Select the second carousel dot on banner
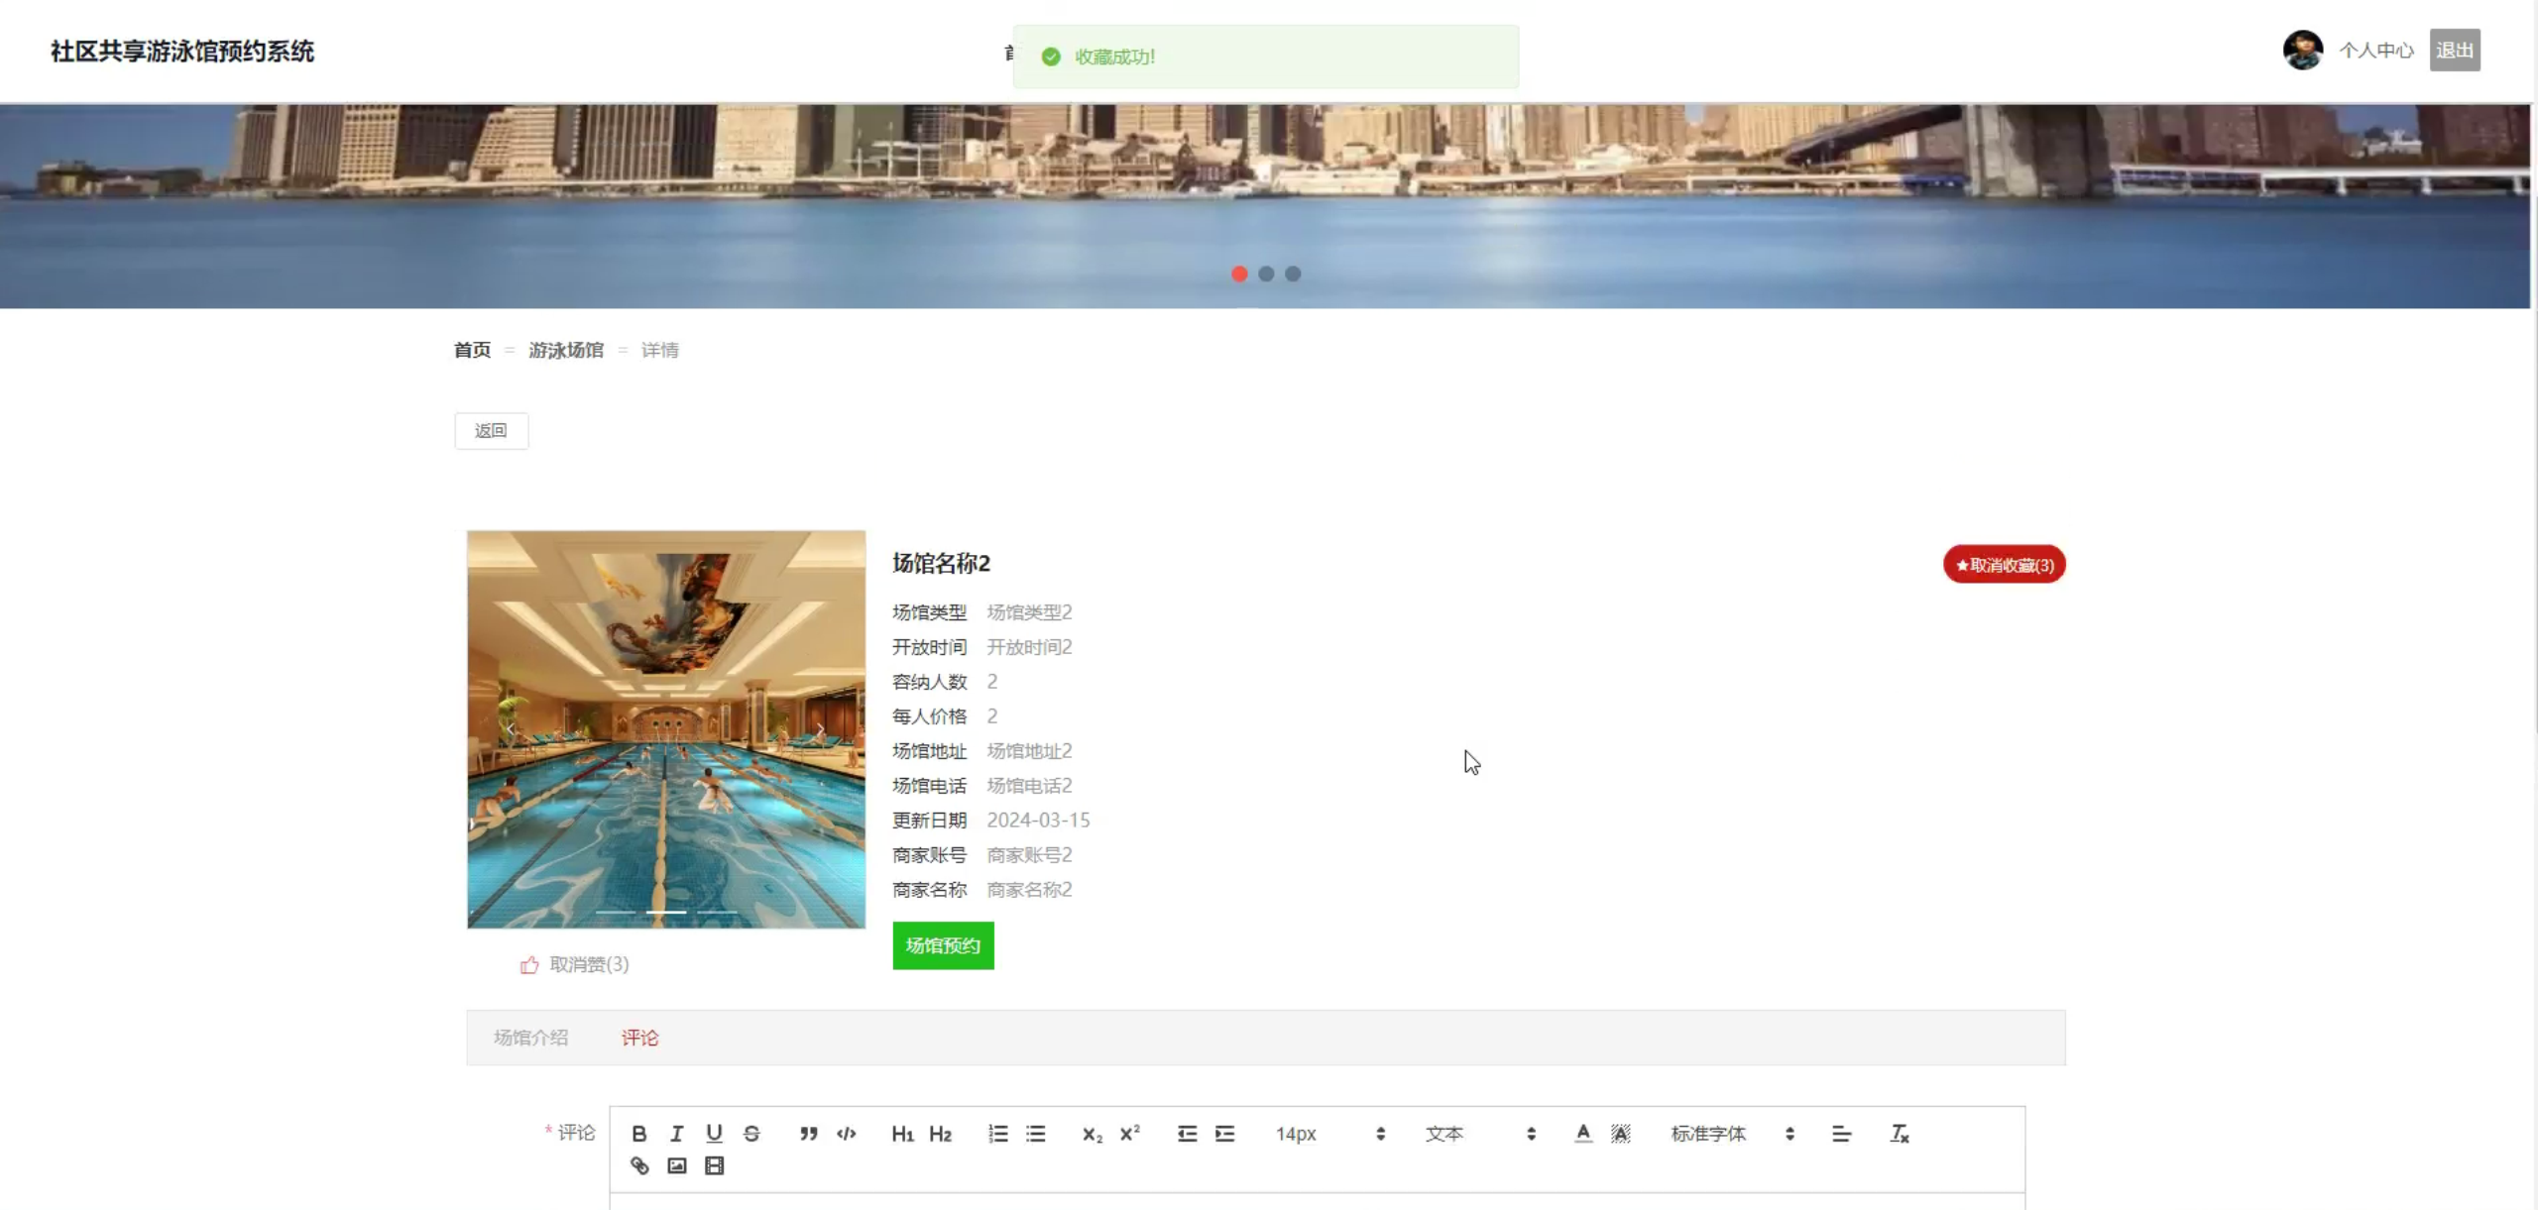Image resolution: width=2538 pixels, height=1210 pixels. 1266,275
